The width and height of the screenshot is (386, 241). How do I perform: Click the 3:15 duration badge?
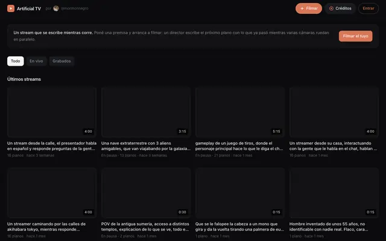click(x=182, y=131)
